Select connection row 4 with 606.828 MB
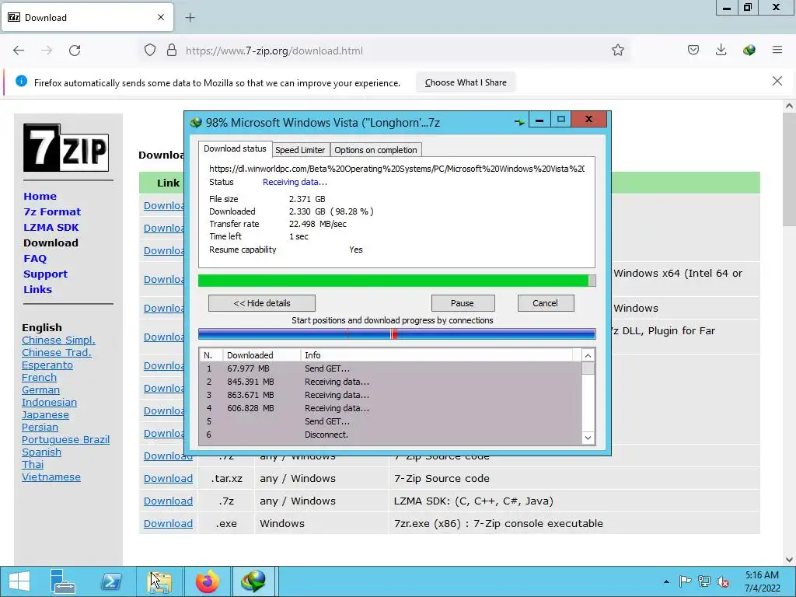Viewport: 796px width, 597px height. (391, 408)
